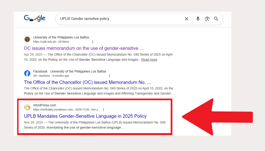The image size is (265, 151).
Task: Open more options for mirthdaily WordPress result
Action: pyautogui.click(x=103, y=110)
